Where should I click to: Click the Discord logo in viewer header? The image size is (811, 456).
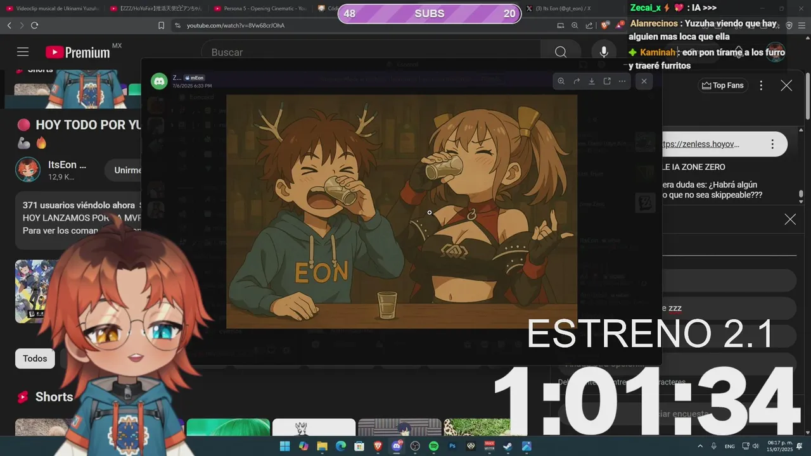pos(159,81)
